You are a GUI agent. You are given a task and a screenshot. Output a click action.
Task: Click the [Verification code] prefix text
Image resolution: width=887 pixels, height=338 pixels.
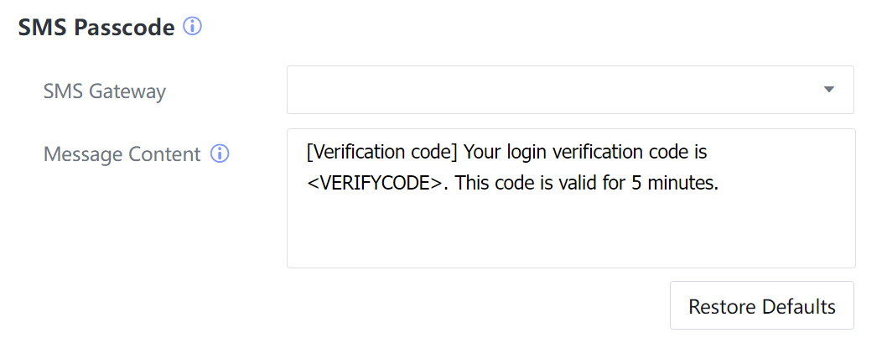382,153
